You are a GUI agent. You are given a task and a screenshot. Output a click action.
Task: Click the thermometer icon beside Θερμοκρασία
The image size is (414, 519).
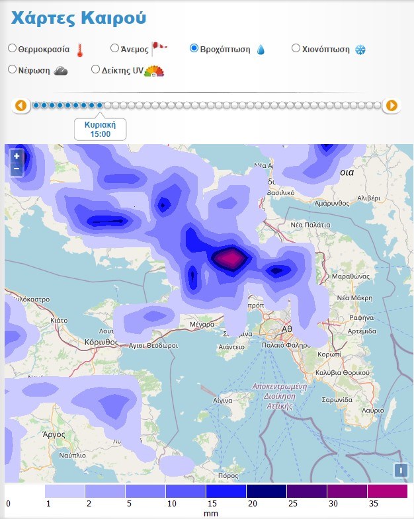coord(80,50)
